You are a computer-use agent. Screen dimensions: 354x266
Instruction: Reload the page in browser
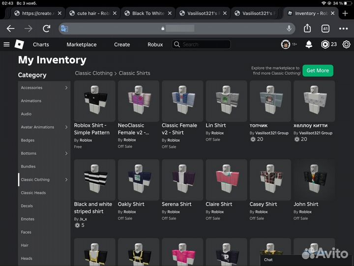pyautogui.click(x=47, y=29)
